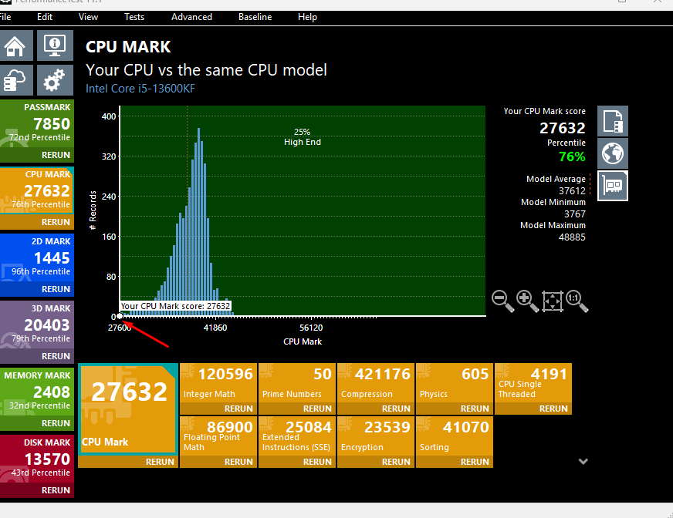Zoom in the chart with plus magnifier
The image size is (673, 518).
coord(527,301)
